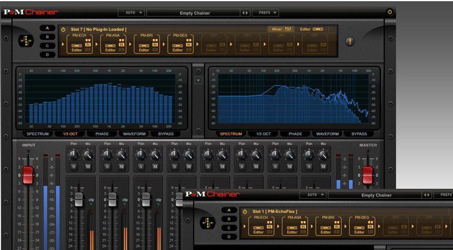The height and width of the screenshot is (250, 453).
Task: Click the Slot 7 [ No Plug-In Loaded ] title text
Action: pyautogui.click(x=98, y=29)
